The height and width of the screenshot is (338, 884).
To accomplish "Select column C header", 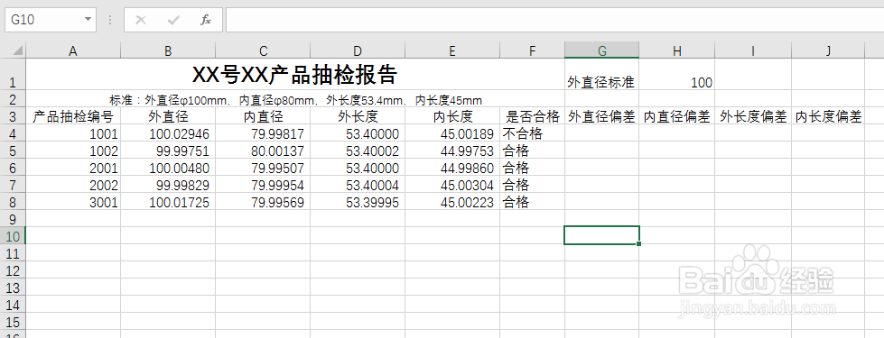I will 263,50.
